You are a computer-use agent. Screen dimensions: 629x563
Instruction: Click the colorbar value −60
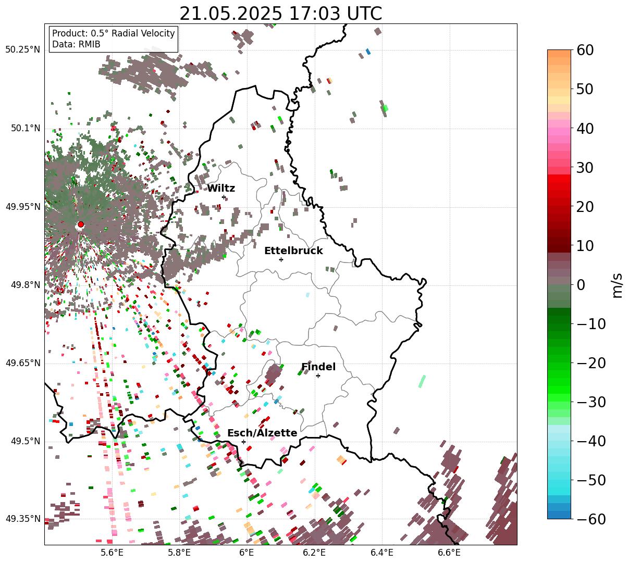(x=590, y=519)
